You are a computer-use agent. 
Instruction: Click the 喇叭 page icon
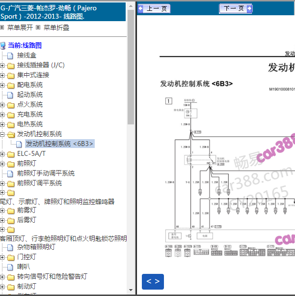[x=10, y=267]
